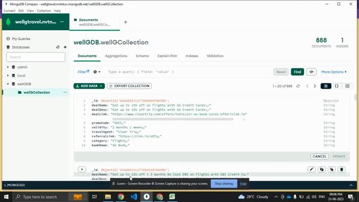The height and width of the screenshot is (202, 359).
Task: Clone the second document
Action: (332, 169)
